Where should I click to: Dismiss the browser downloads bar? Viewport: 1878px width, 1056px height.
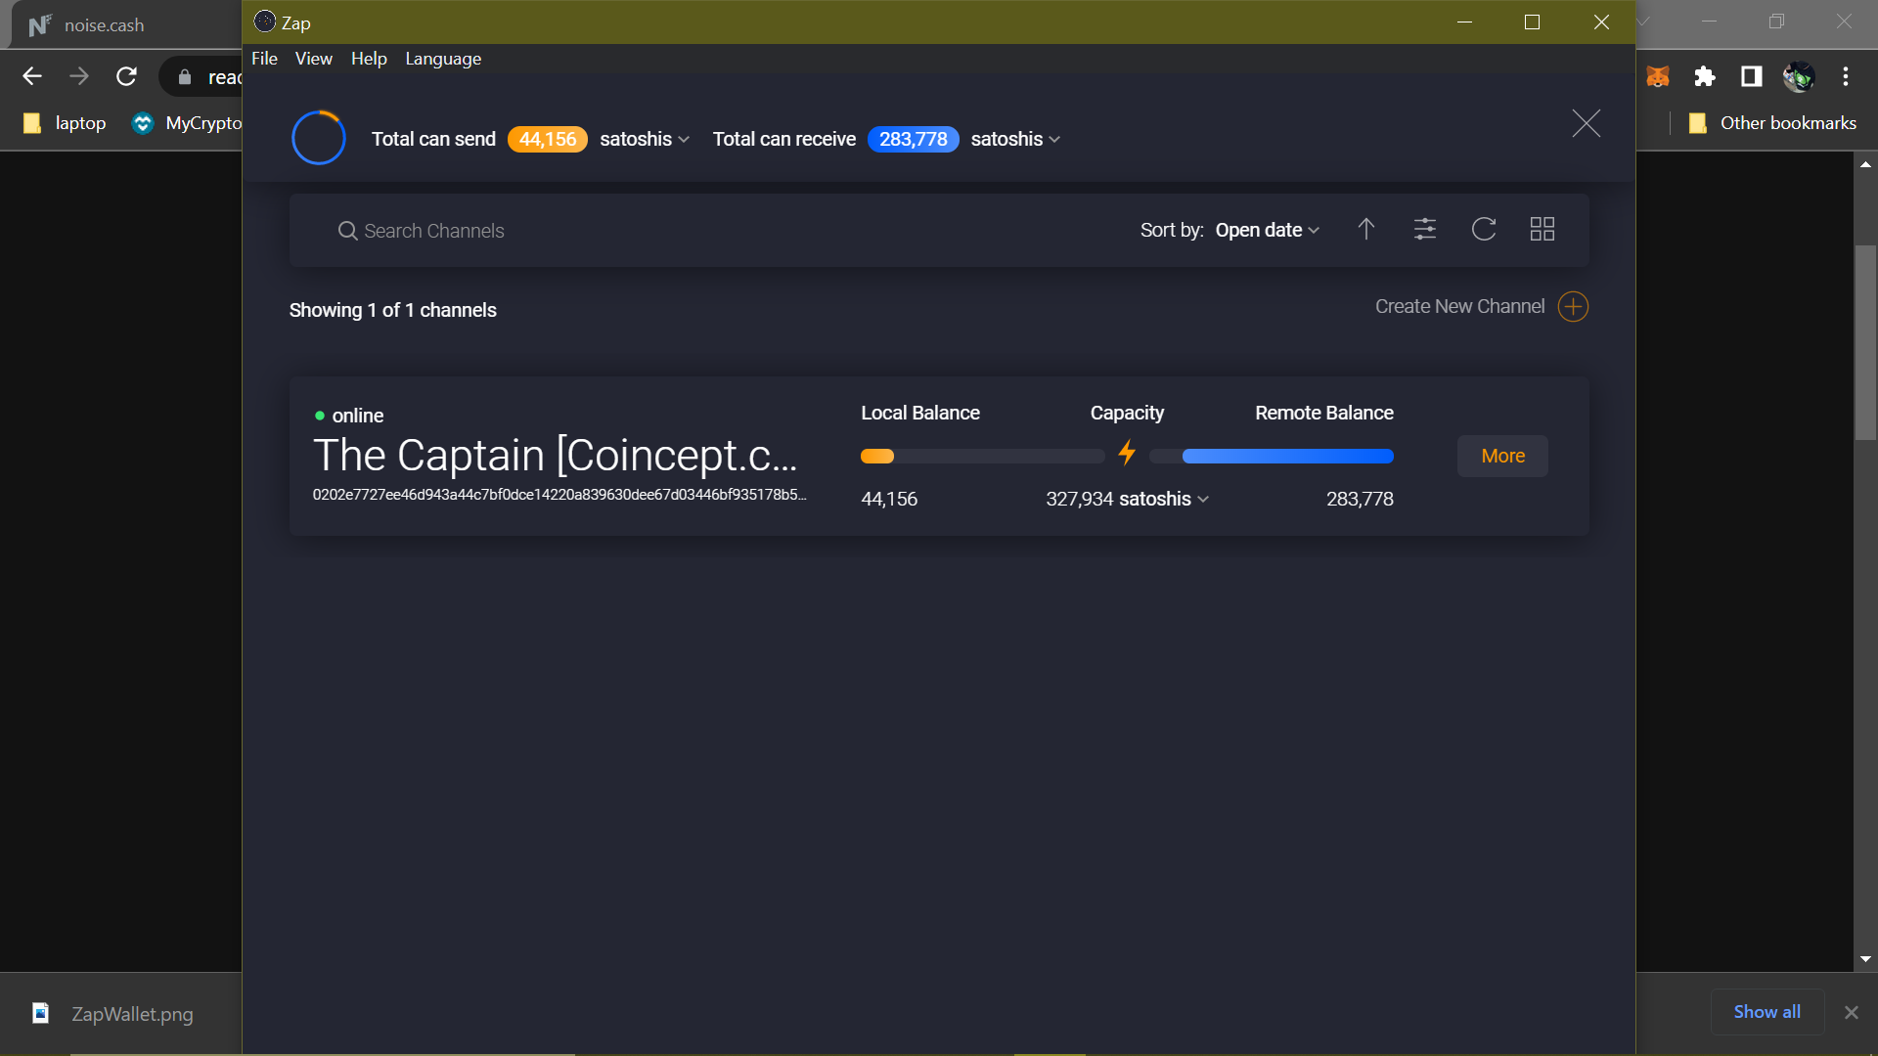pos(1851,1013)
